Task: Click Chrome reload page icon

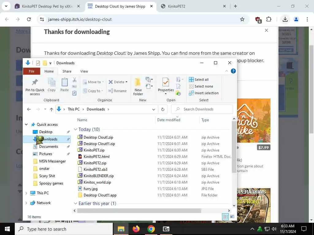Action: [x=29, y=19]
